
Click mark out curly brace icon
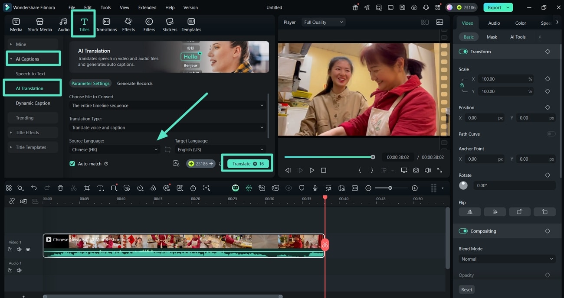(x=372, y=170)
